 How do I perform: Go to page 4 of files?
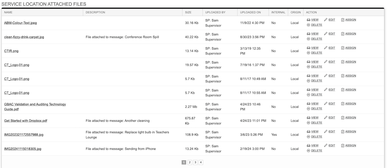coord(201,162)
